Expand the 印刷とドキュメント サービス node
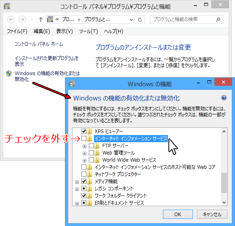This screenshot has height=226, width=235. point(77,204)
